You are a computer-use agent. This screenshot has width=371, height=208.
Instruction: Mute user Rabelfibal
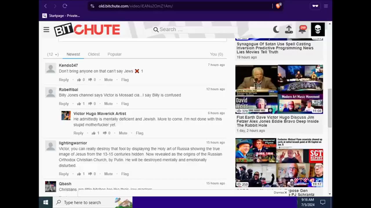tap(108, 104)
